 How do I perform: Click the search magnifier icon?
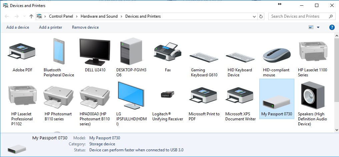tap(331, 16)
